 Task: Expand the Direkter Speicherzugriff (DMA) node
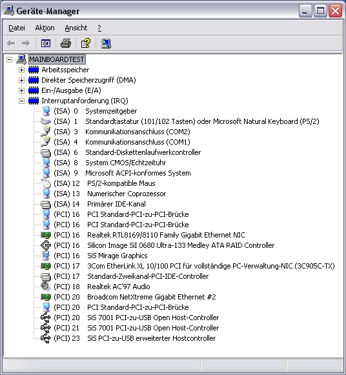click(21, 80)
